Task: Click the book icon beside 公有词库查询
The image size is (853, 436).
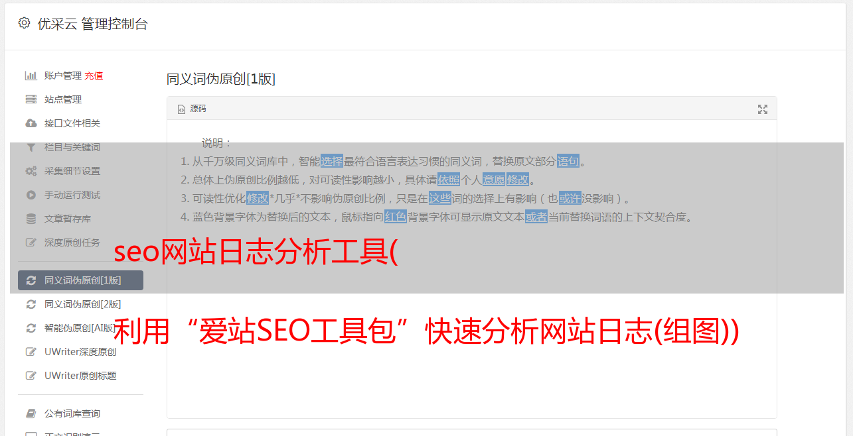Action: coord(31,413)
